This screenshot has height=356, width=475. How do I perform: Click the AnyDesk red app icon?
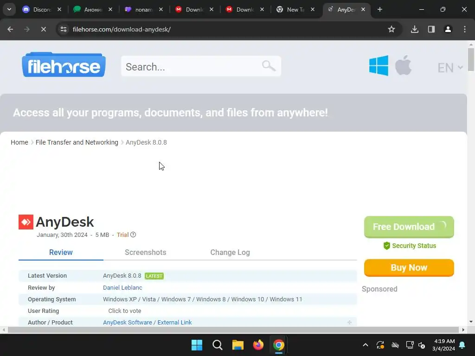26,222
